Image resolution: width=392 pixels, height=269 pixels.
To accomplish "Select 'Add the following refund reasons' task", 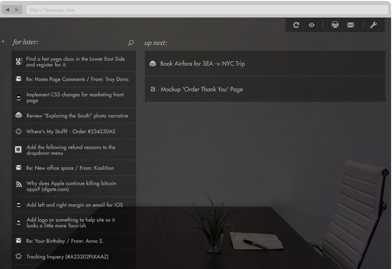I will 74,150.
